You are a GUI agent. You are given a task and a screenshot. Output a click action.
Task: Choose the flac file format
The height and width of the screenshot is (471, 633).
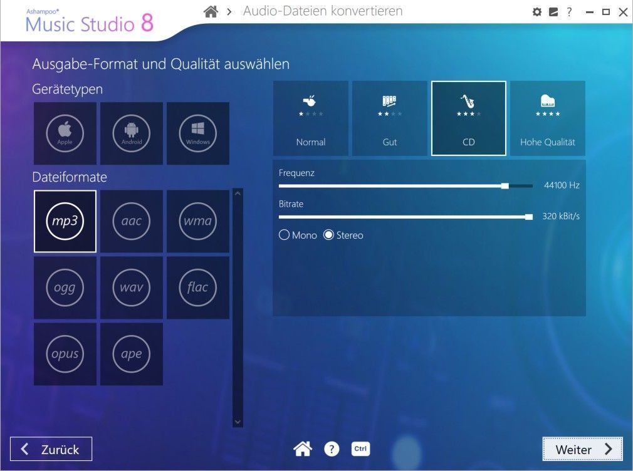198,287
